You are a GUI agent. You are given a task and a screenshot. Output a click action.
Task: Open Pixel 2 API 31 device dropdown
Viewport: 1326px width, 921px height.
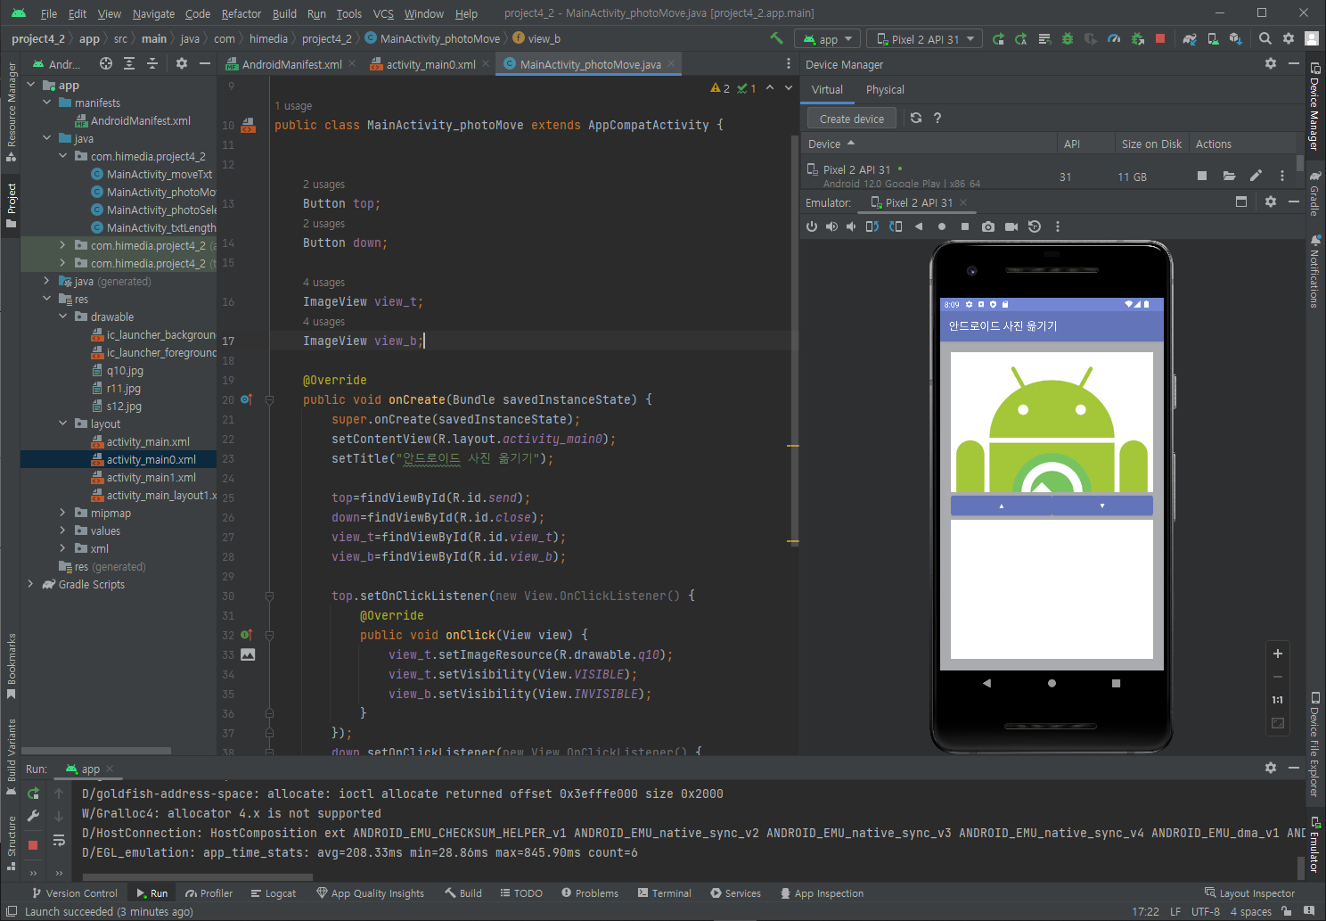pyautogui.click(x=925, y=39)
